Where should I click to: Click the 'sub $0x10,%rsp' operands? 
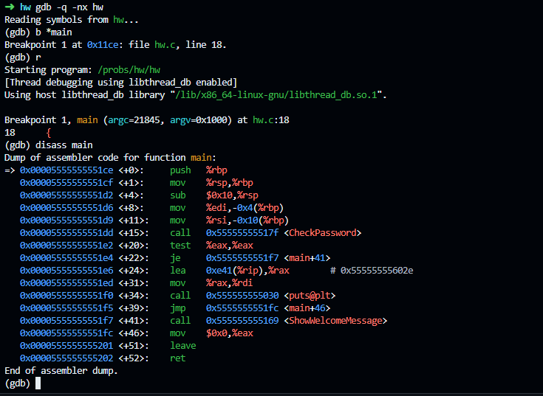click(x=232, y=195)
